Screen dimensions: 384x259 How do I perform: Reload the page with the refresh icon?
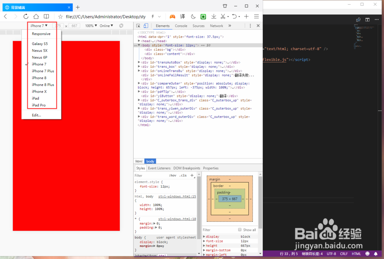tap(25, 16)
